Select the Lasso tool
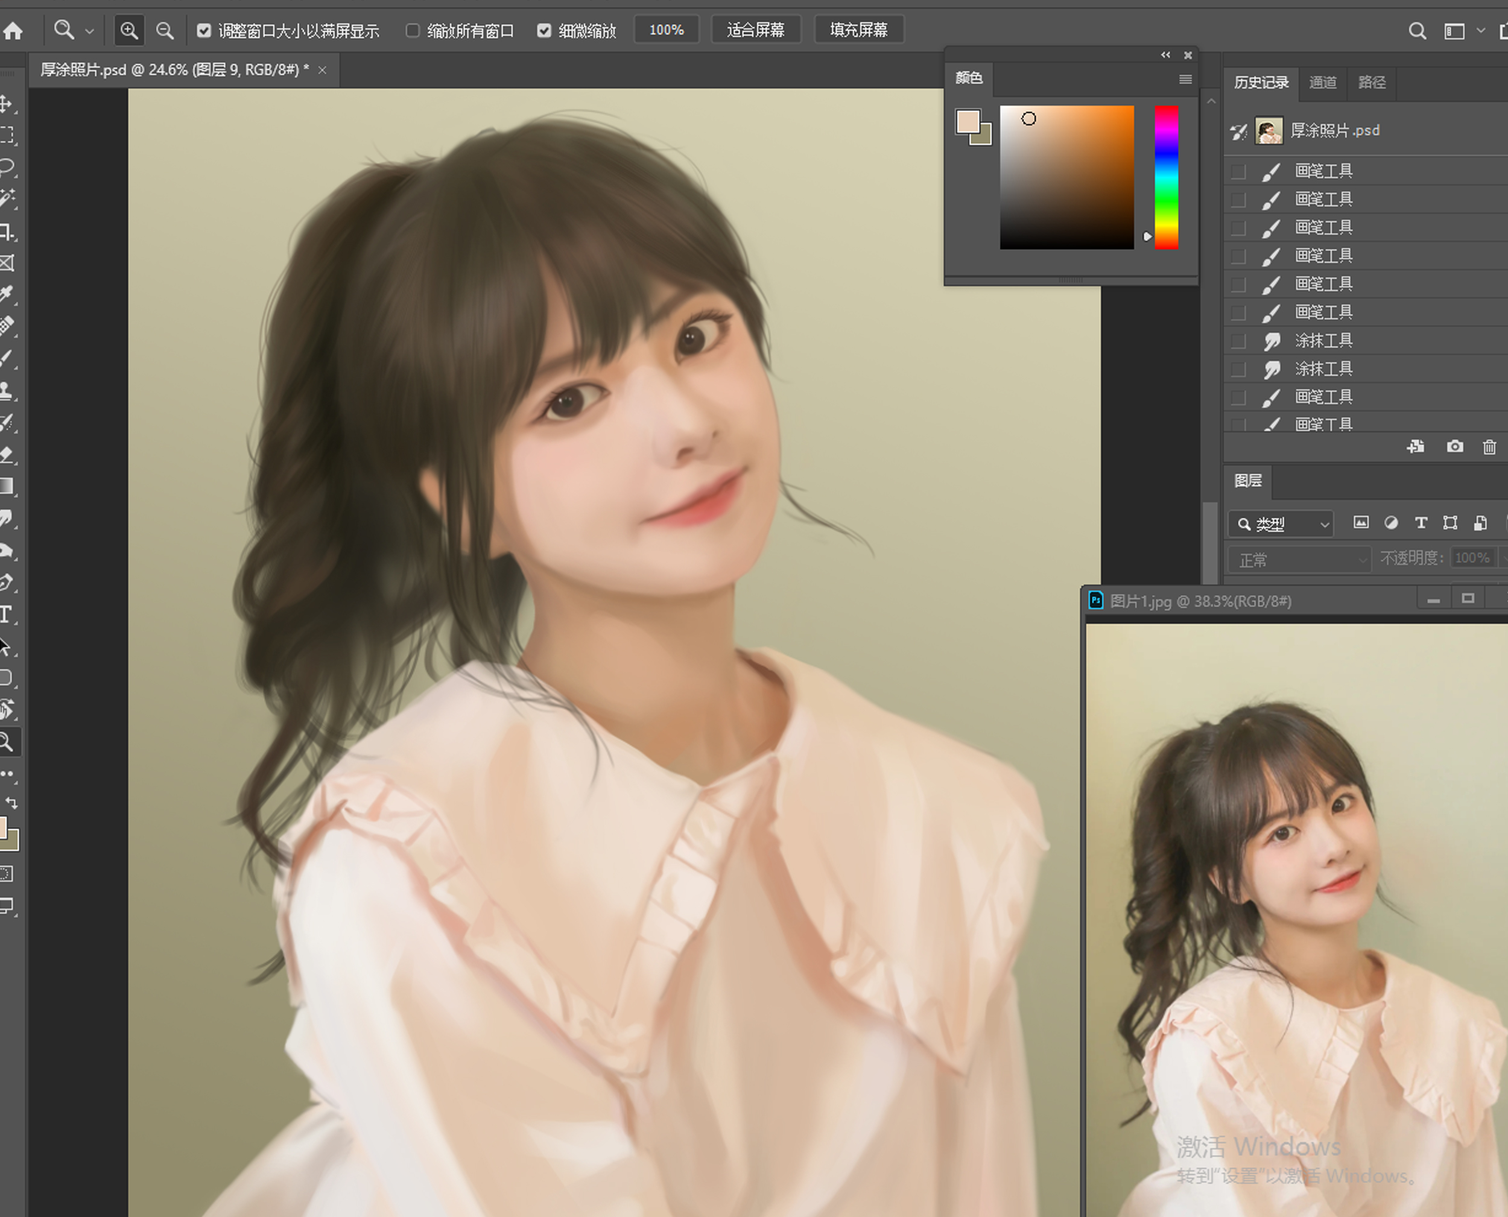Screen dimensions: 1508x1217 7,166
